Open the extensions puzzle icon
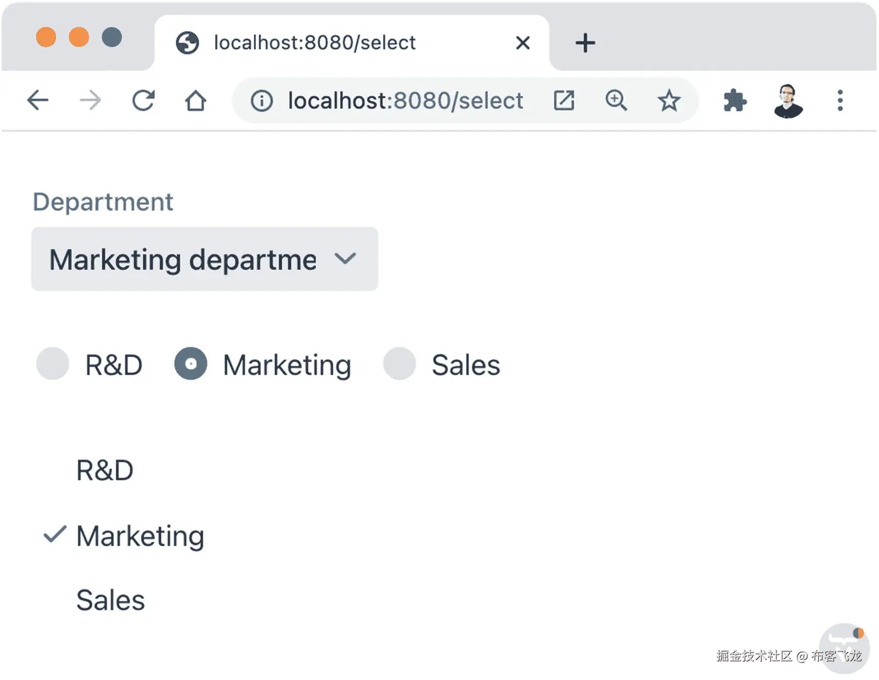Screen dimensions: 879x680 (735, 100)
